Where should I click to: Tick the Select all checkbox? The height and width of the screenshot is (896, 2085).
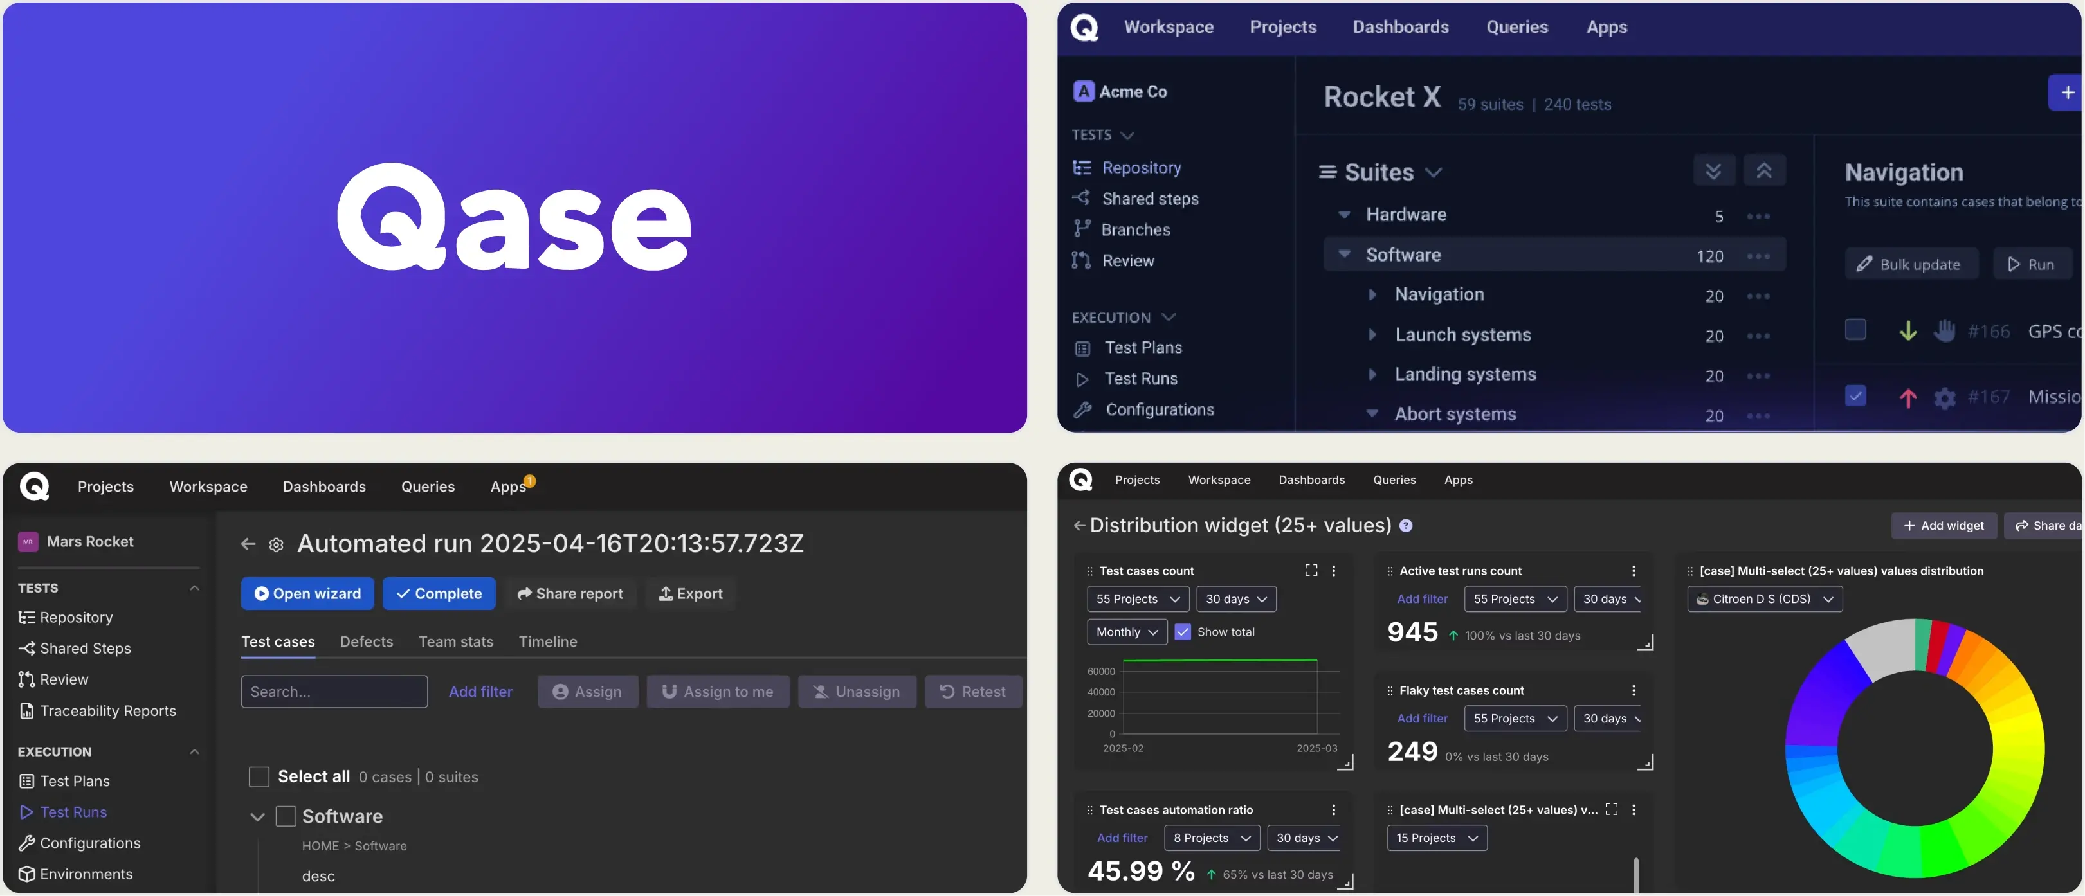pos(259,777)
